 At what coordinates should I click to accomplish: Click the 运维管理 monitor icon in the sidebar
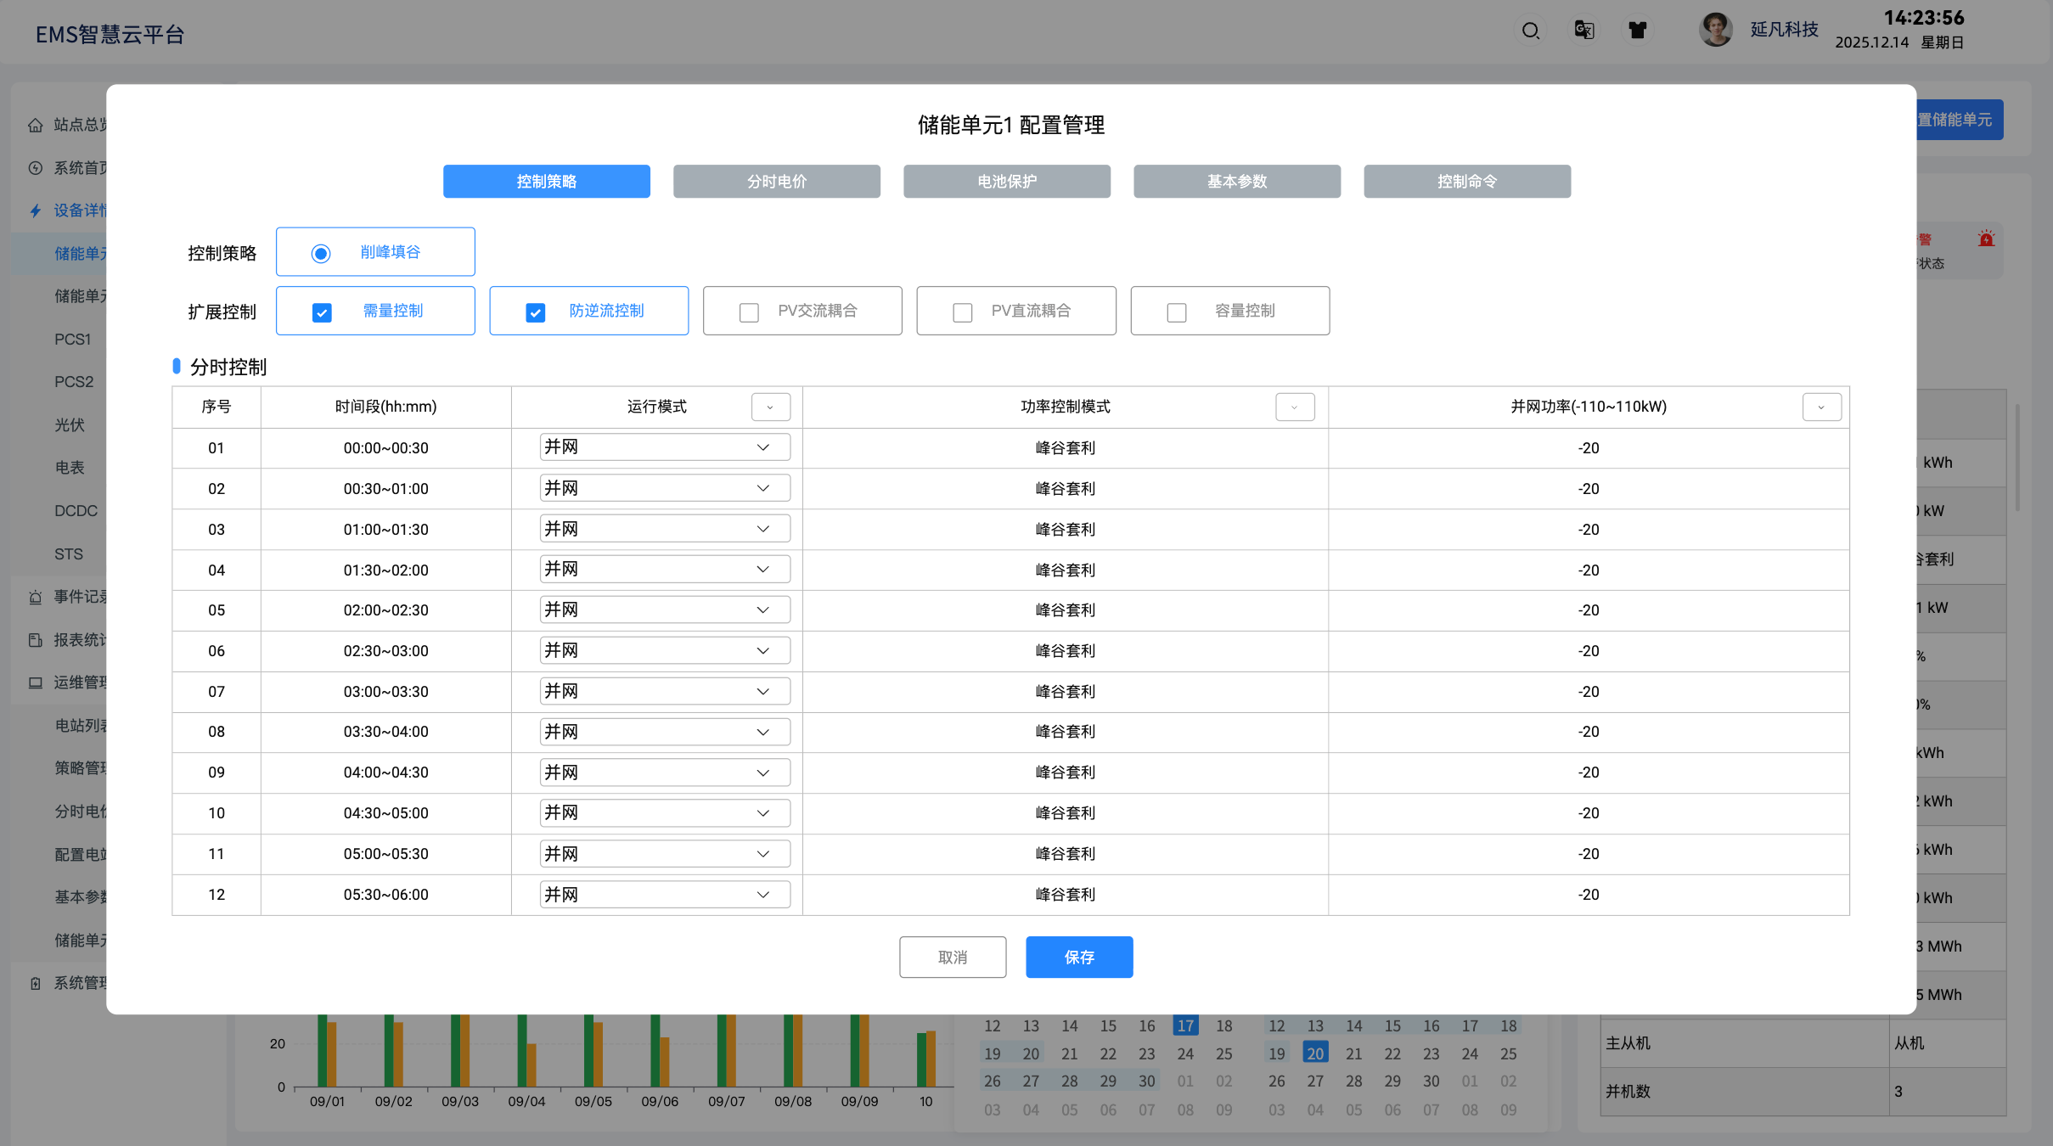coord(35,682)
